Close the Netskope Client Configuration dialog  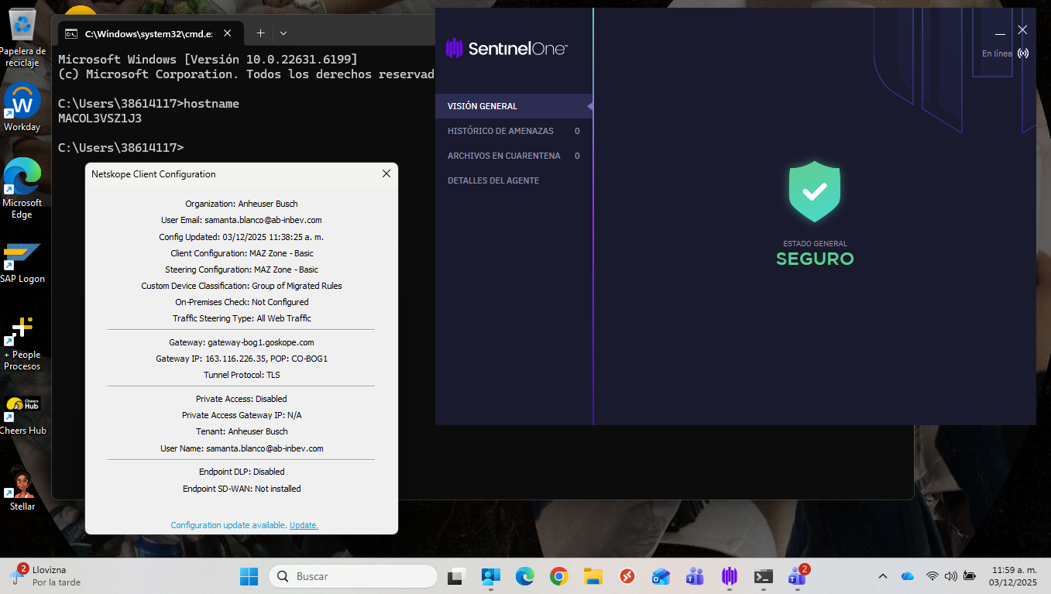[386, 174]
